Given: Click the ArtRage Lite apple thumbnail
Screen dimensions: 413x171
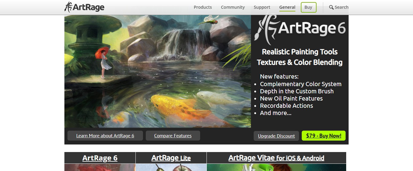Looking at the screenshot, I should click(171, 167).
